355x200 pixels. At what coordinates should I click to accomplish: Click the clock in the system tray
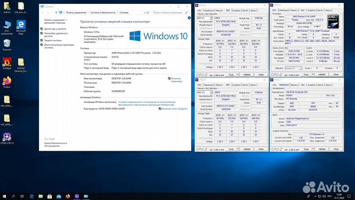(340, 196)
